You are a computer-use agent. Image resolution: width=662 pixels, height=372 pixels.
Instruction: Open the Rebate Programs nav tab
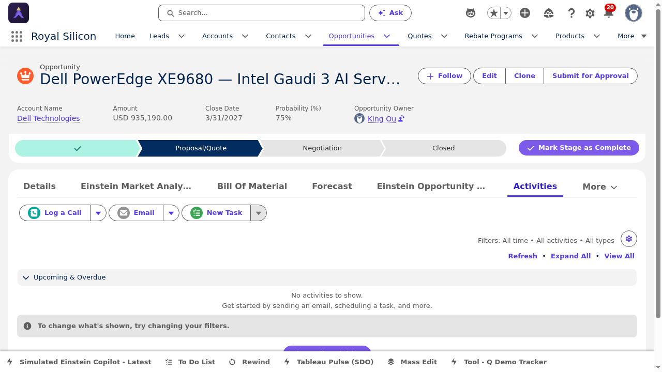click(493, 36)
